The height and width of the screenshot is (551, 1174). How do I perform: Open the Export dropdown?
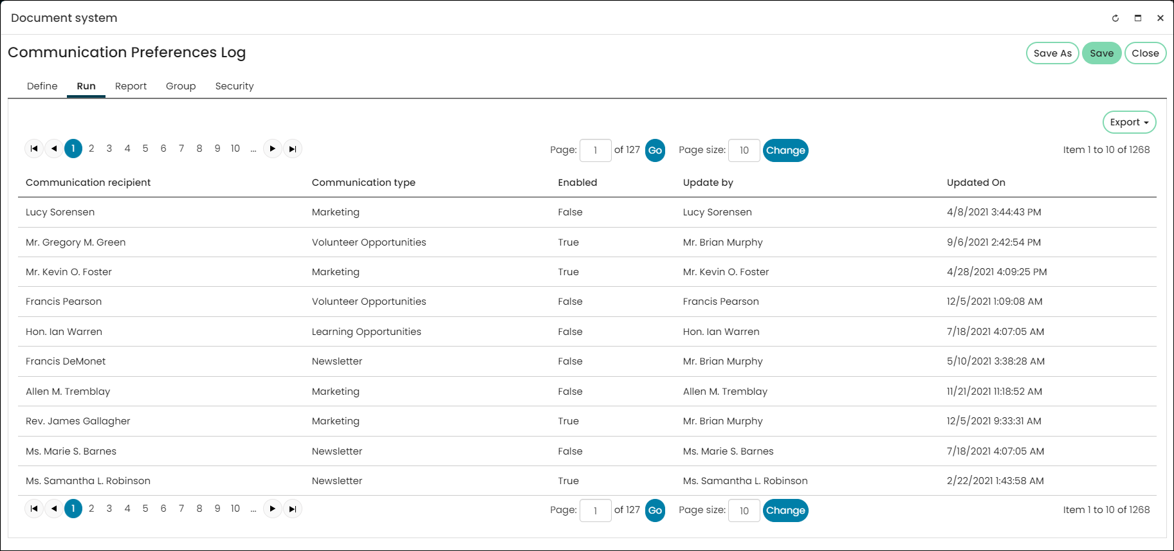(1129, 122)
